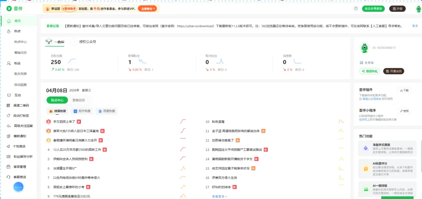Open hot topic 伊朗向全体人民祝贺胜利
This screenshot has width=422, height=199.
(x=70, y=159)
